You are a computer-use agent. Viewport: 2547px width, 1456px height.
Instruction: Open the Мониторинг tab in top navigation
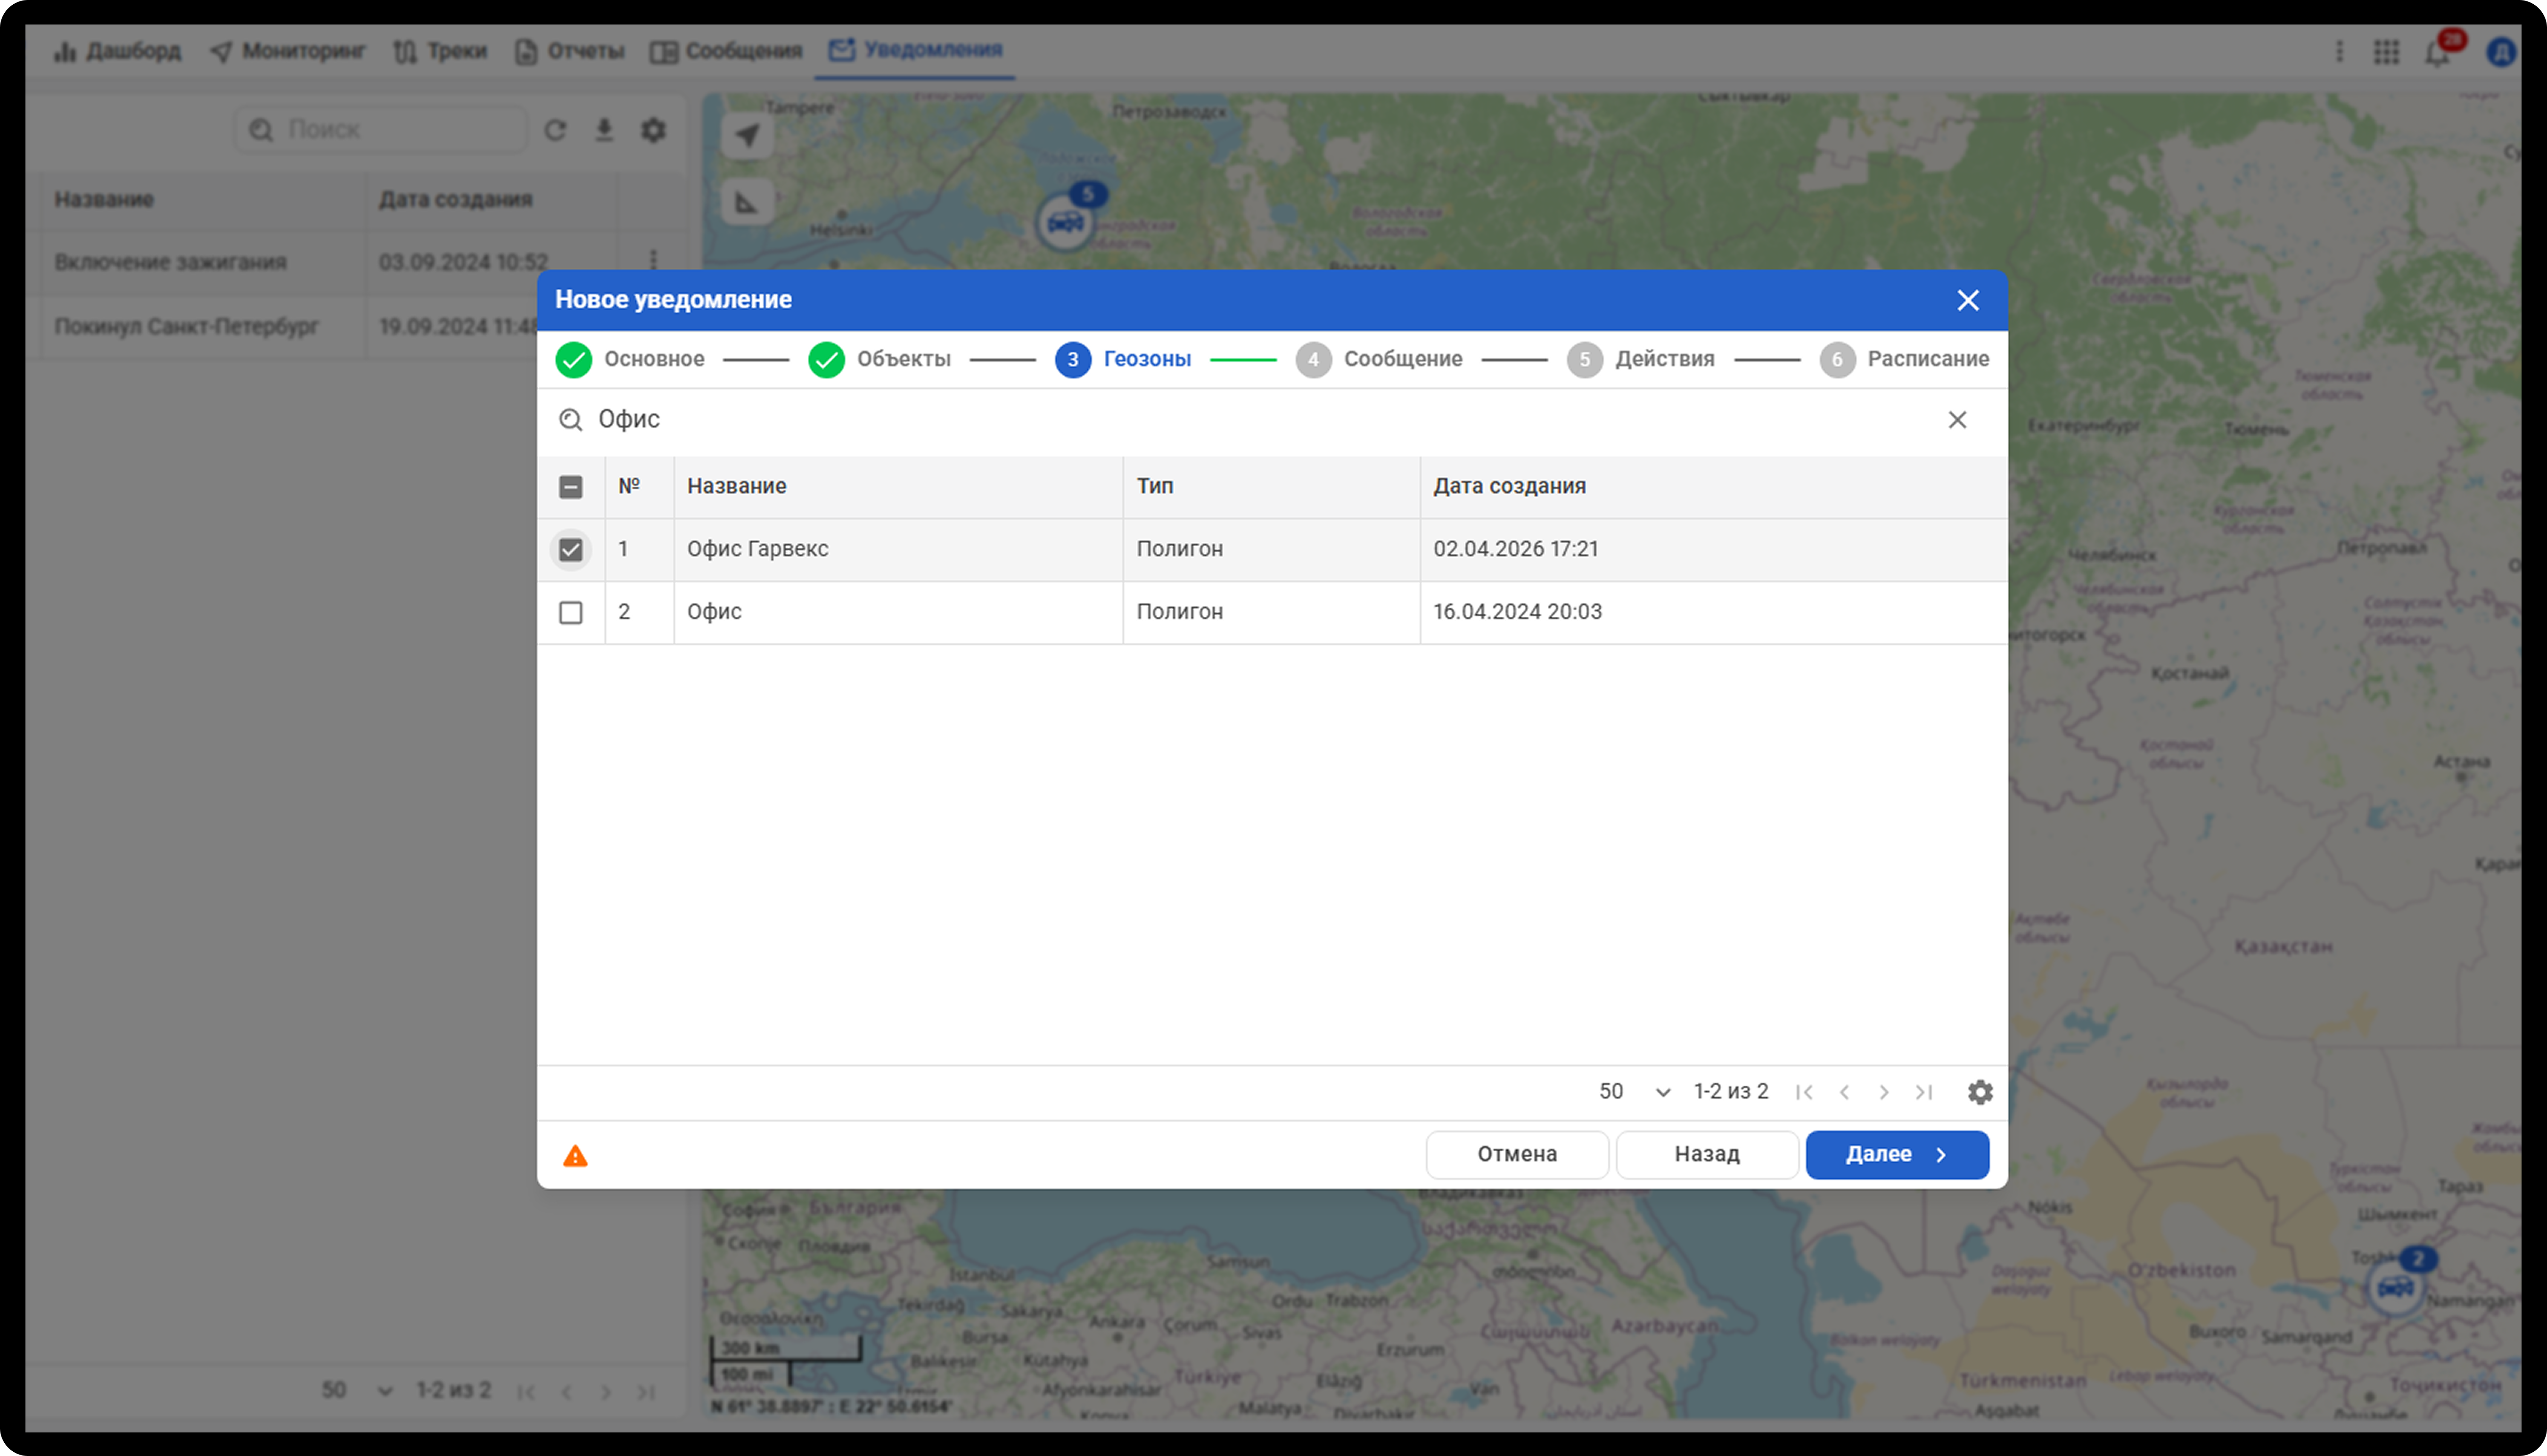tap(288, 51)
